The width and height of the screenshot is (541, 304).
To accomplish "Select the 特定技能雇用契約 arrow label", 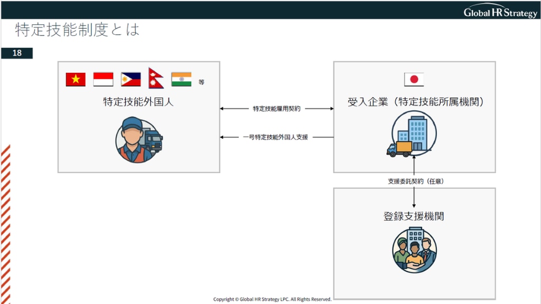I will (276, 109).
